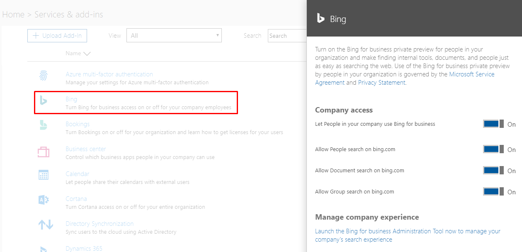The image size is (522, 252).
Task: Open the Privacy Statement link
Action: pos(381,83)
